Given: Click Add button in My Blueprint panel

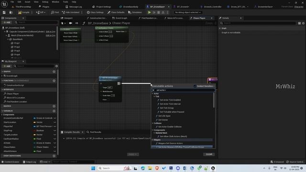Looking at the screenshot, I should pos(7,66).
